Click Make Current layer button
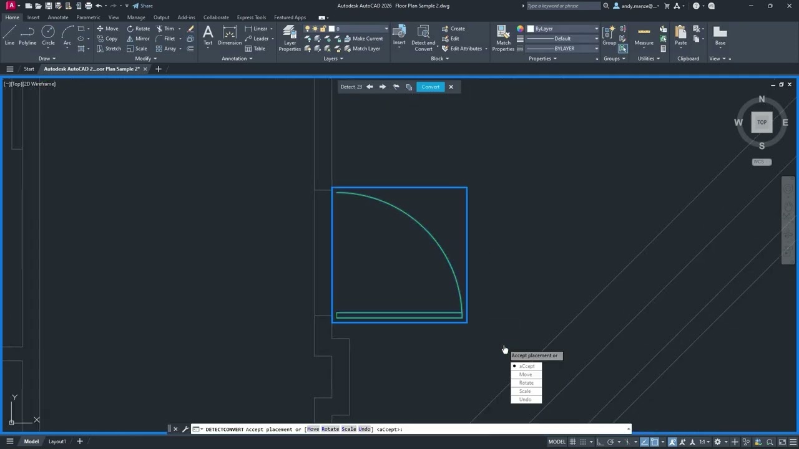 click(363, 39)
